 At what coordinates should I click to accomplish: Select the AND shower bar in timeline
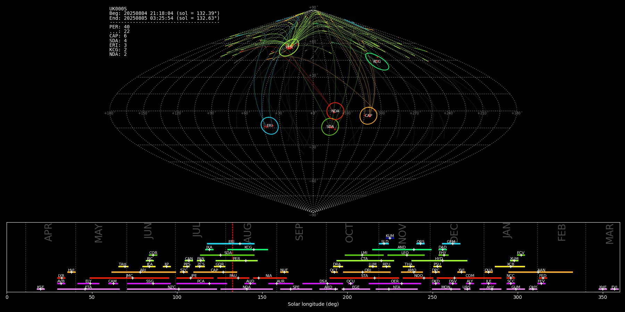[402, 250]
